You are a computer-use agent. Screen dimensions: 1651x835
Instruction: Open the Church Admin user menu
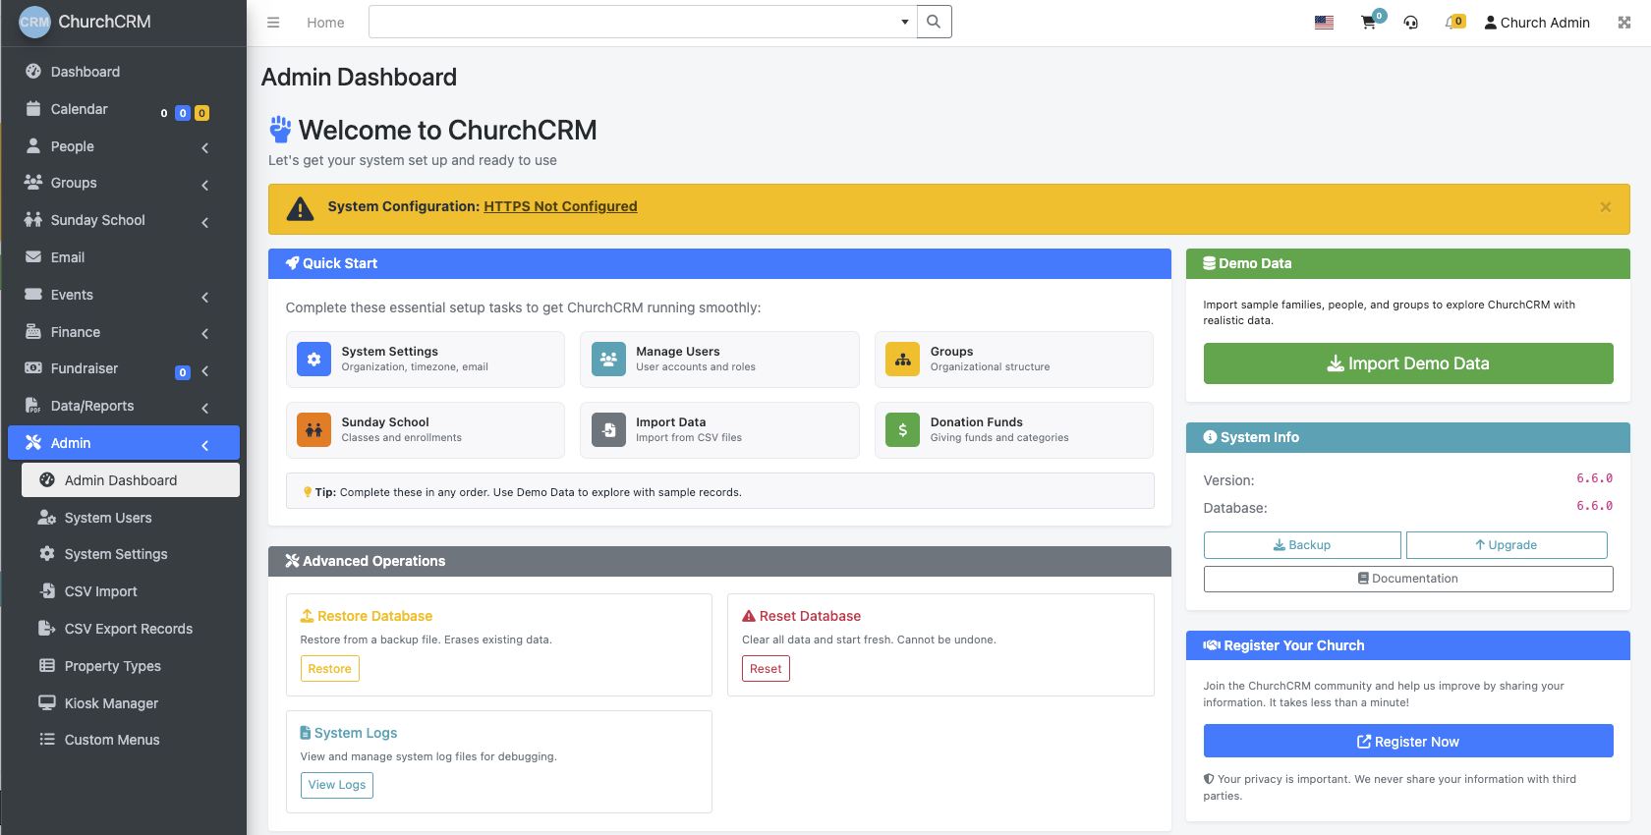tap(1537, 23)
